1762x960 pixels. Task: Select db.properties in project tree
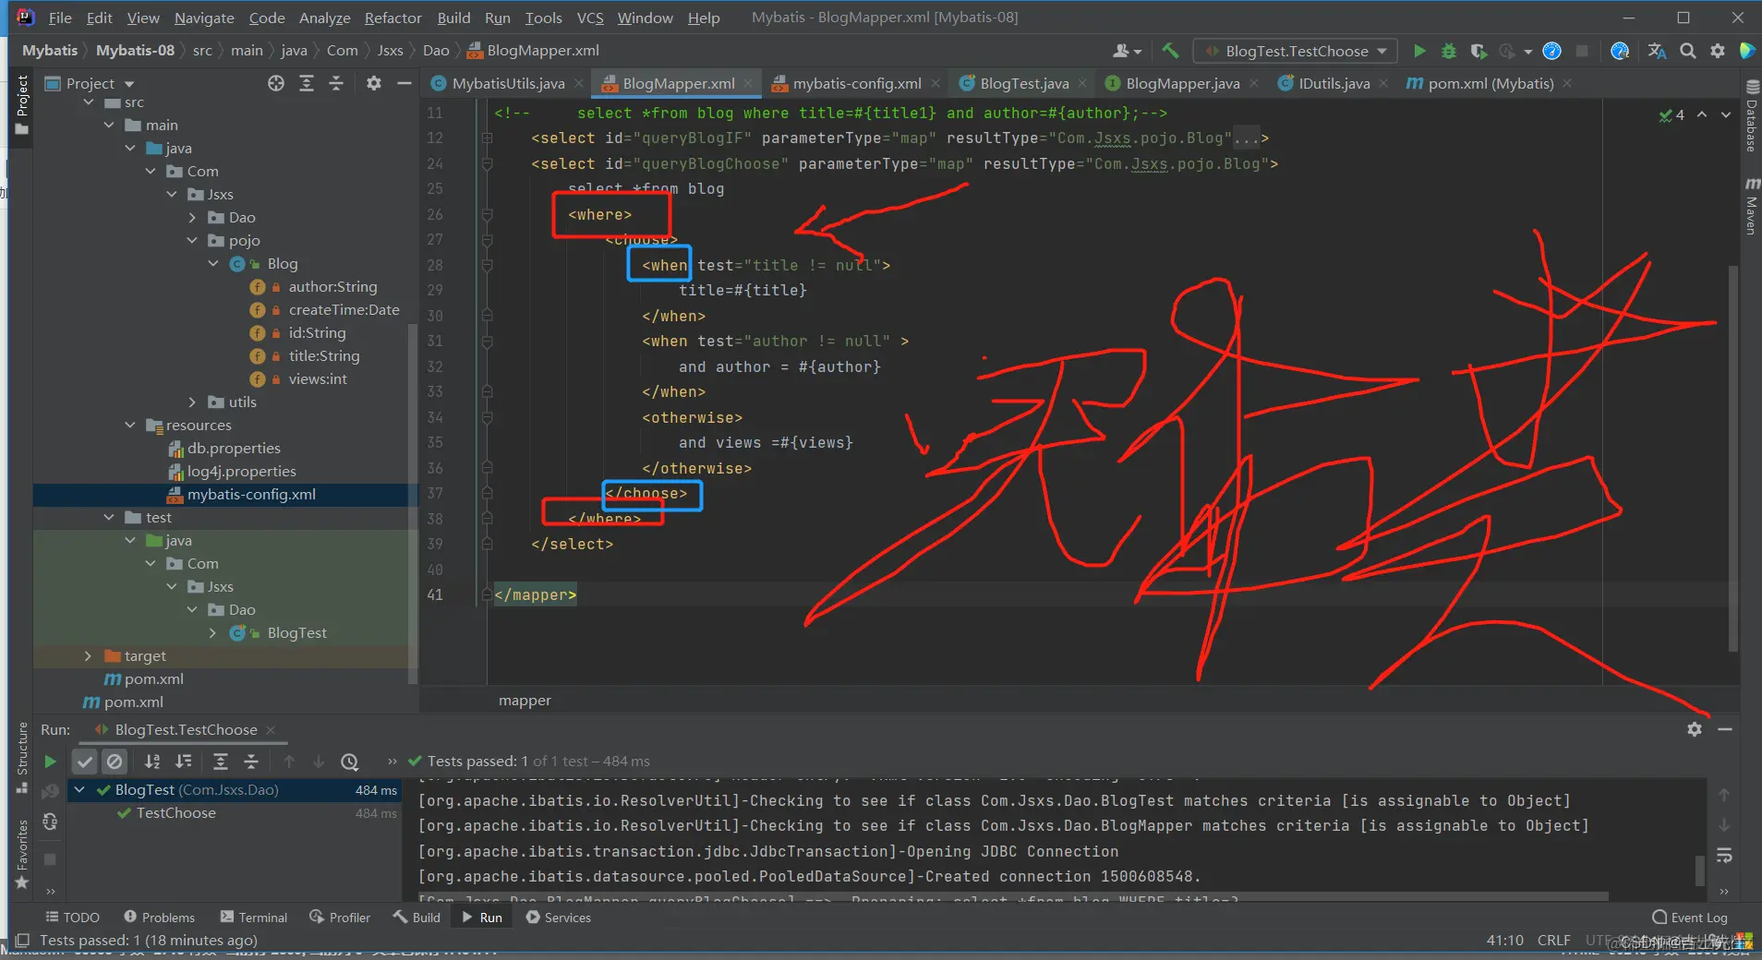[x=233, y=448]
